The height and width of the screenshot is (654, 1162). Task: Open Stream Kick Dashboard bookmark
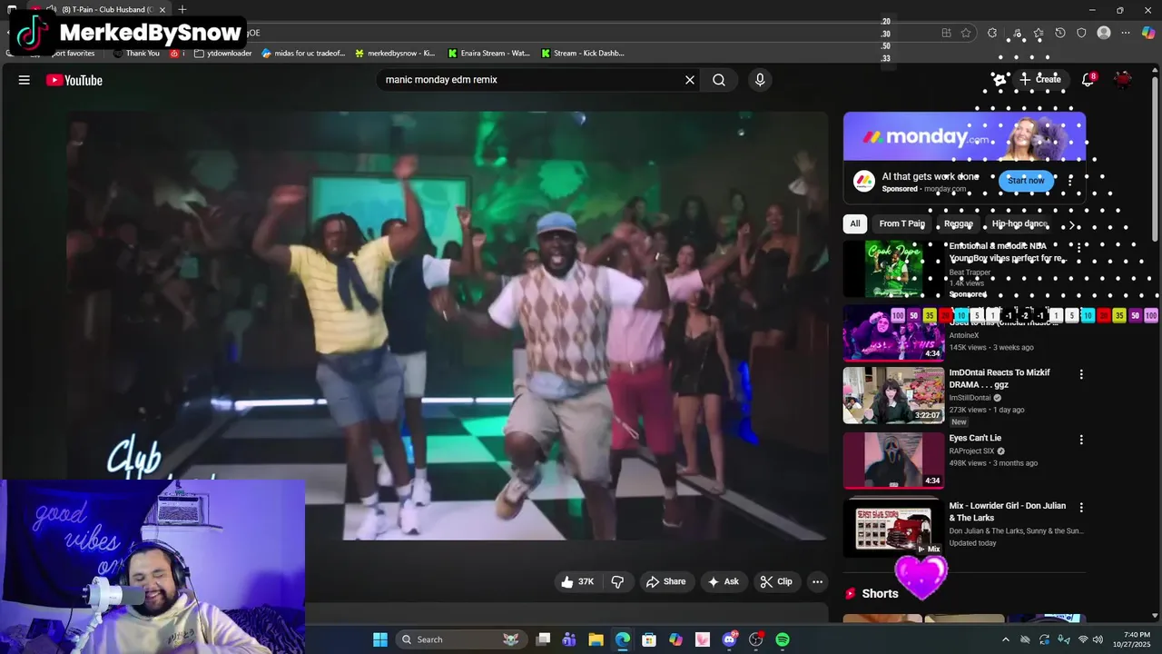pos(582,53)
